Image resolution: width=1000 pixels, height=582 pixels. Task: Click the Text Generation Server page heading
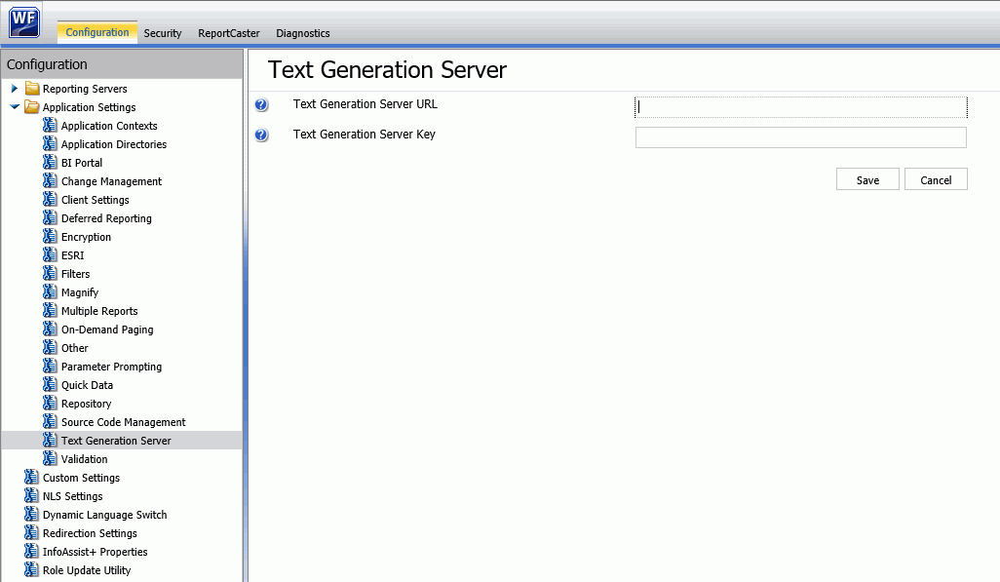tap(387, 69)
